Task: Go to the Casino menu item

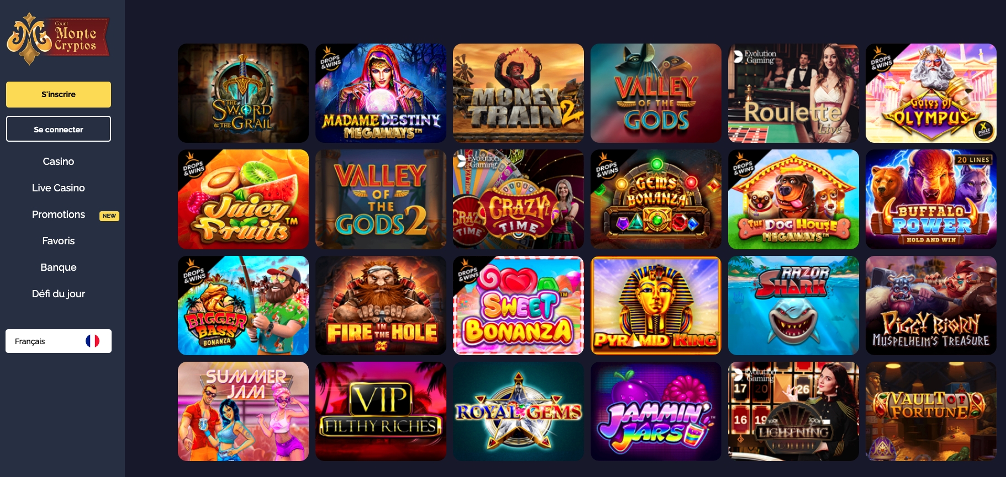Action: pos(59,162)
